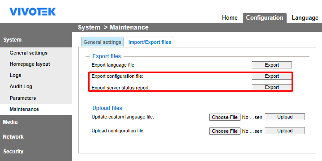Export the configuration file
This screenshot has height=161, width=322.
[272, 76]
